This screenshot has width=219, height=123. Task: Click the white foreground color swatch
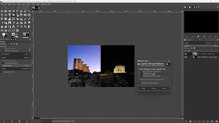click(4, 35)
